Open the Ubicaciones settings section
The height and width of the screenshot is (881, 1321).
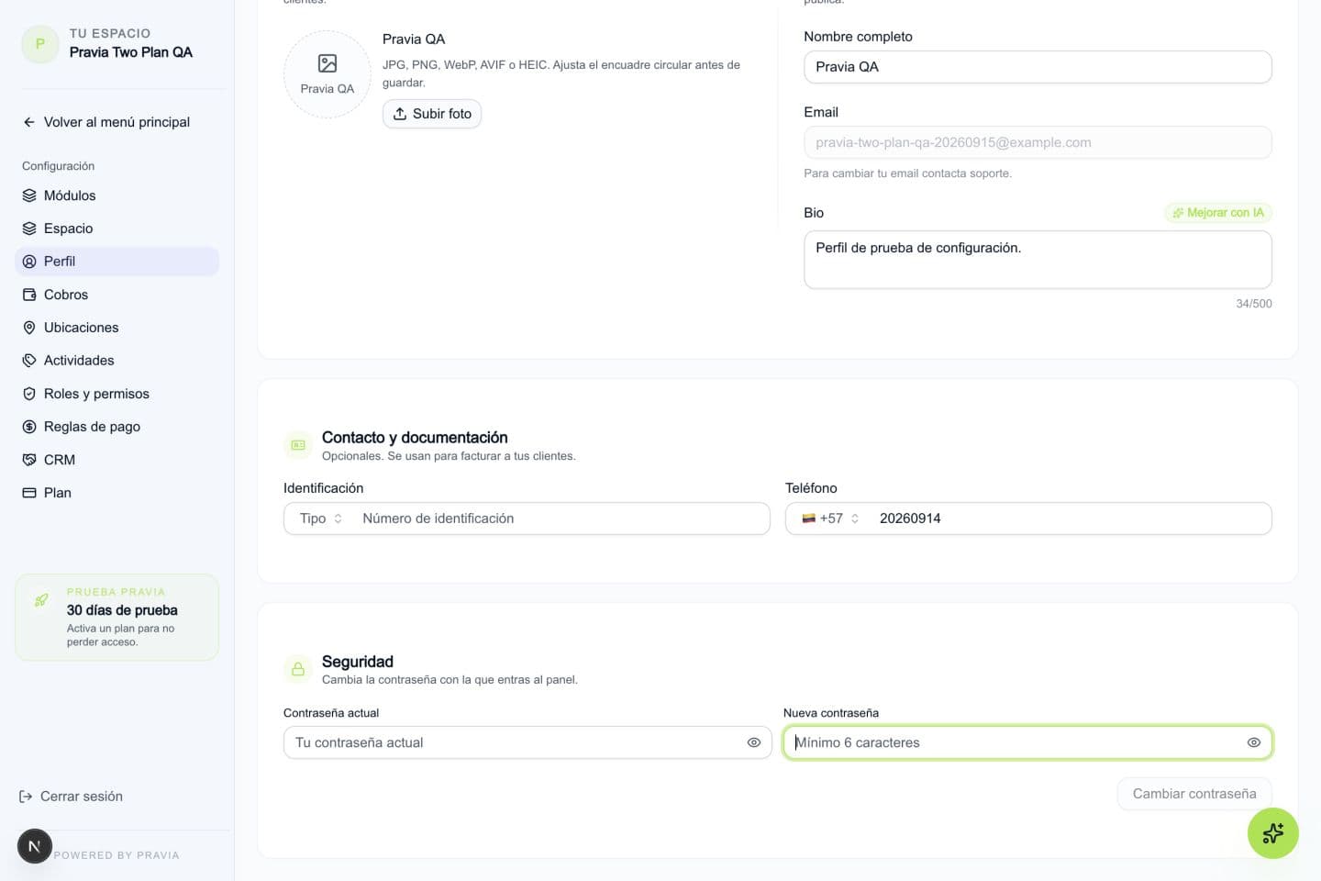click(117, 328)
